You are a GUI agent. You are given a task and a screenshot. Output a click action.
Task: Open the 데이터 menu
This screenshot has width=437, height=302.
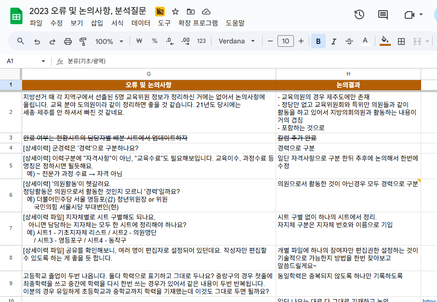click(141, 23)
